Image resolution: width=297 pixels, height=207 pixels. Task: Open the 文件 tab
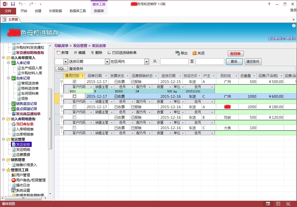click(x=8, y=11)
